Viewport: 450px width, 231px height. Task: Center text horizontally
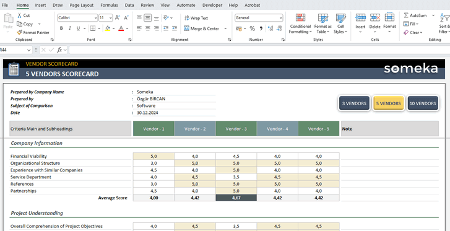(x=148, y=28)
